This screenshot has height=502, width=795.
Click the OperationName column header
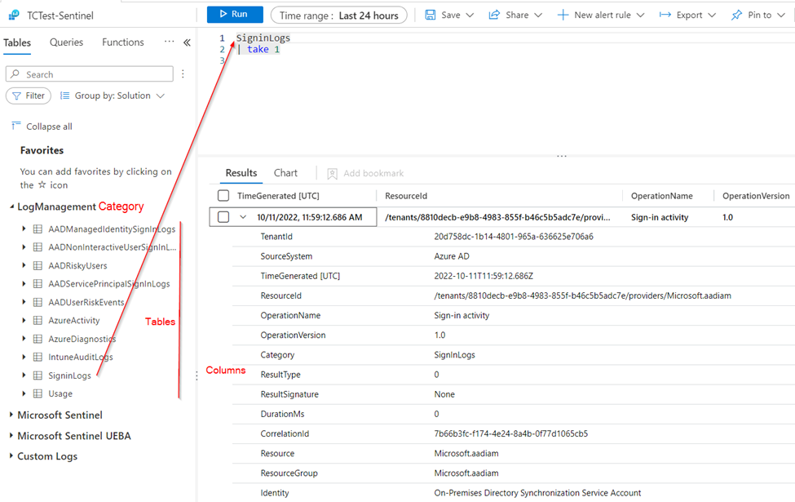coord(661,196)
